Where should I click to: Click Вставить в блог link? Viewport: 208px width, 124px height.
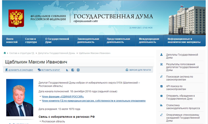click(x=51, y=70)
